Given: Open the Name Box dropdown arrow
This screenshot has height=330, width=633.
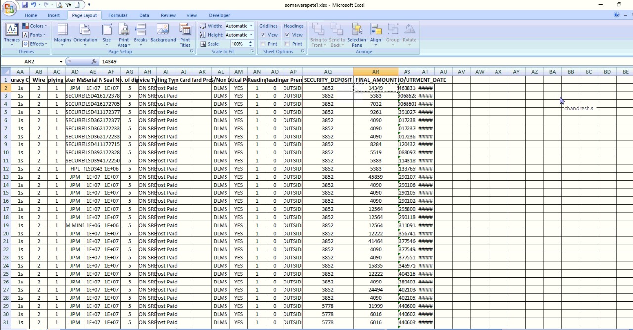Looking at the screenshot, I should [x=61, y=62].
